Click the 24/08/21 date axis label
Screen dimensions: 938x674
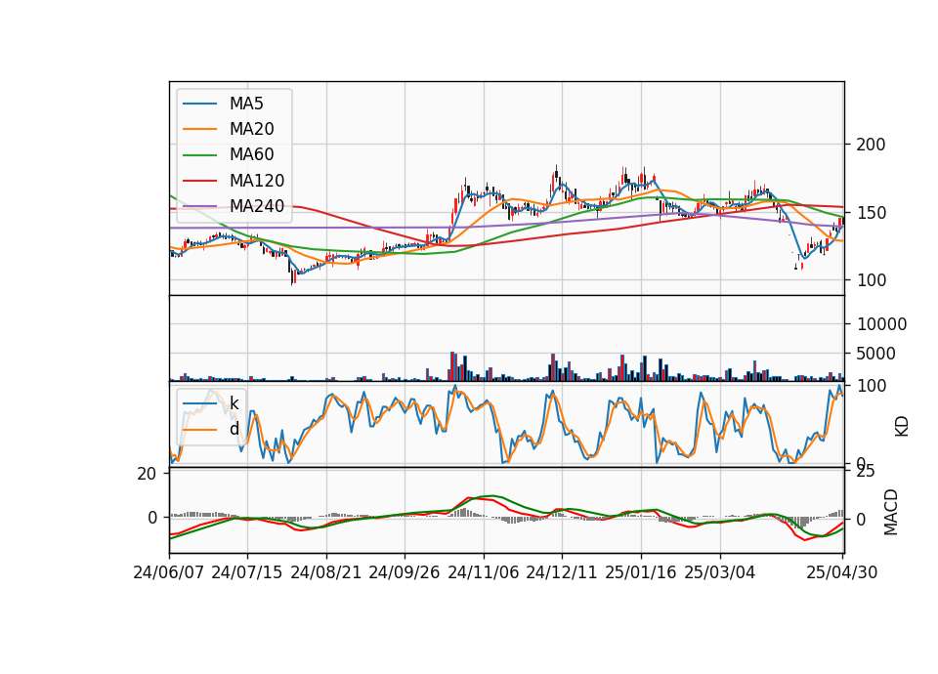[326, 572]
